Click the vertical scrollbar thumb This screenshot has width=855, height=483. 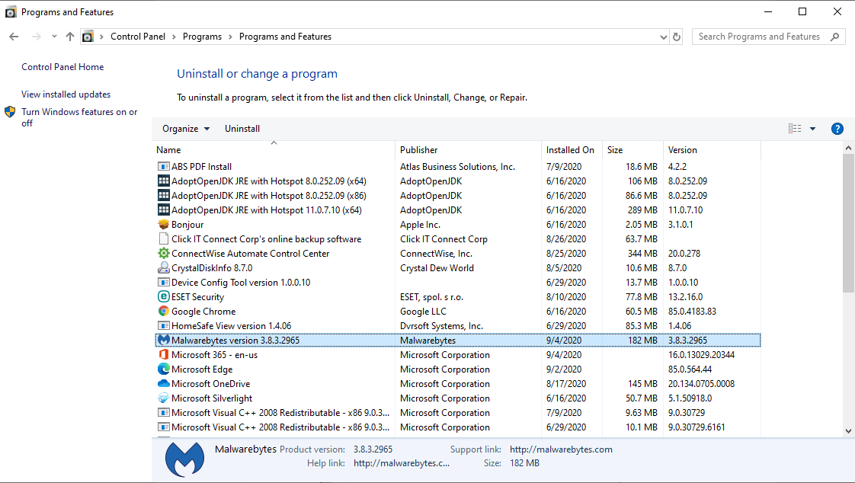coord(848,222)
